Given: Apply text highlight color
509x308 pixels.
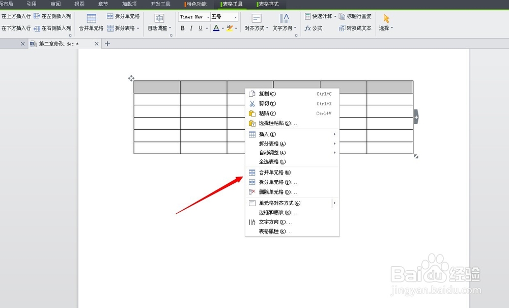Looking at the screenshot, I should click(x=230, y=28).
